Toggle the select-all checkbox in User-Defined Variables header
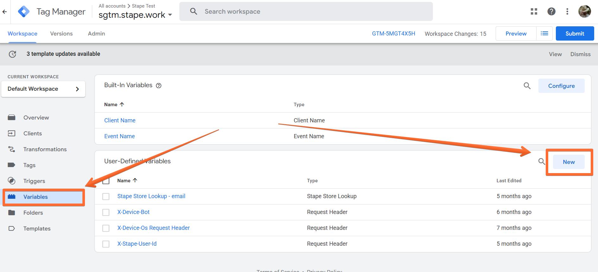The height and width of the screenshot is (272, 598). [x=106, y=181]
